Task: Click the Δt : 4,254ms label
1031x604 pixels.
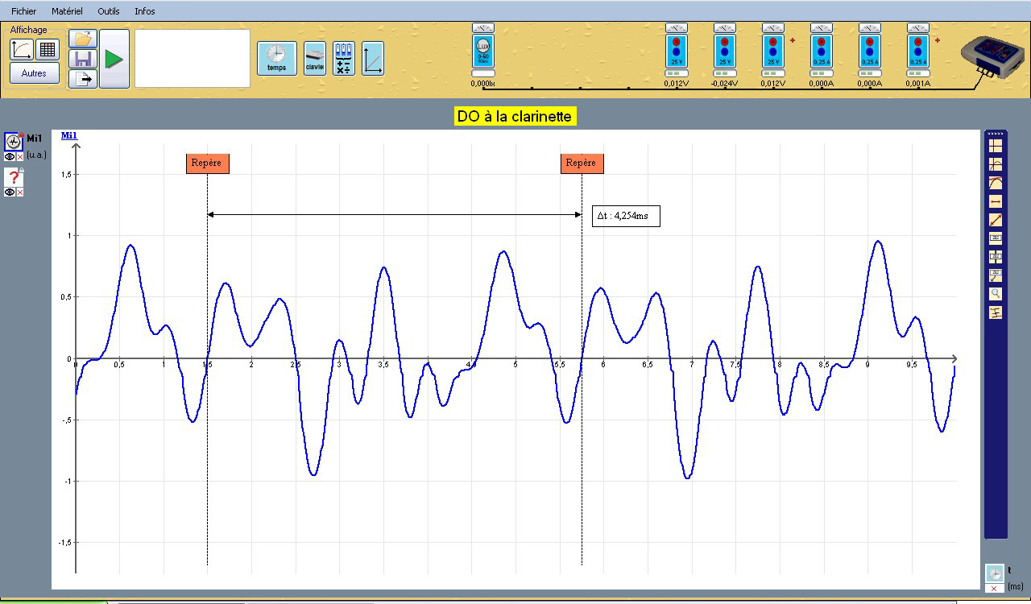Action: tap(626, 216)
